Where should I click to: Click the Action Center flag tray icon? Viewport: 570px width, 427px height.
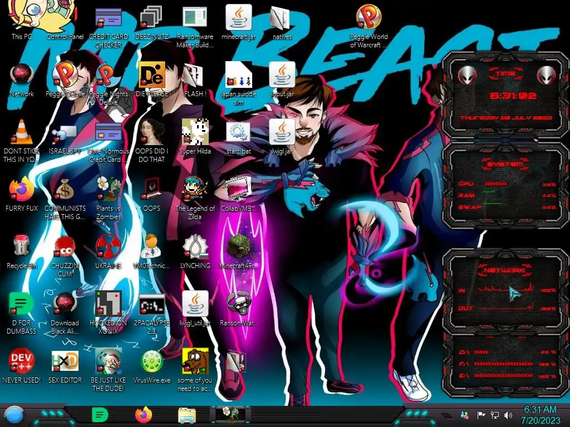coord(481,415)
